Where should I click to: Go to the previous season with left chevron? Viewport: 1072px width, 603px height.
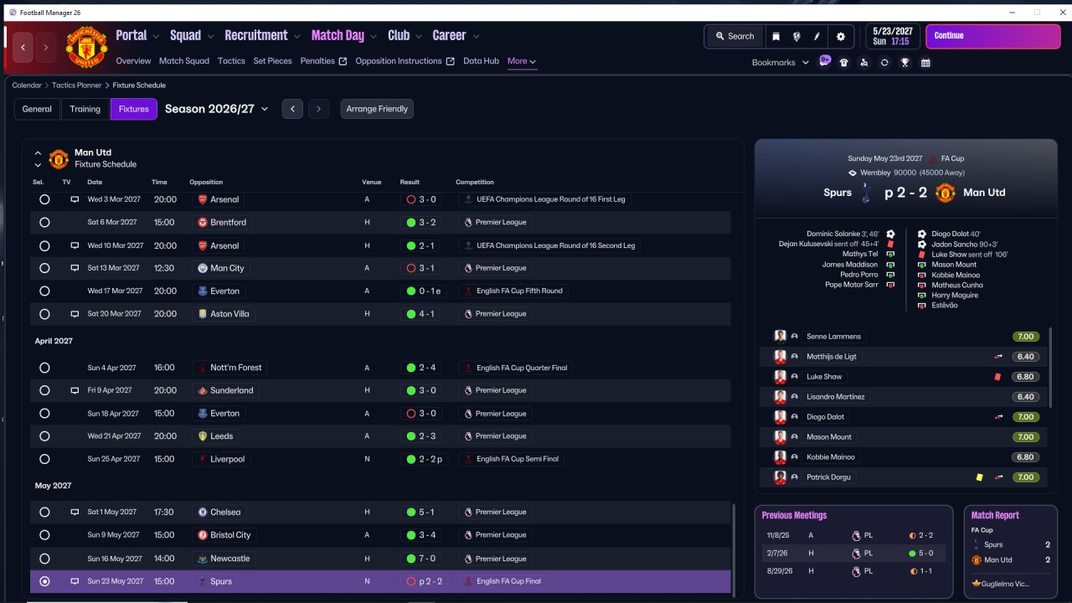click(292, 109)
